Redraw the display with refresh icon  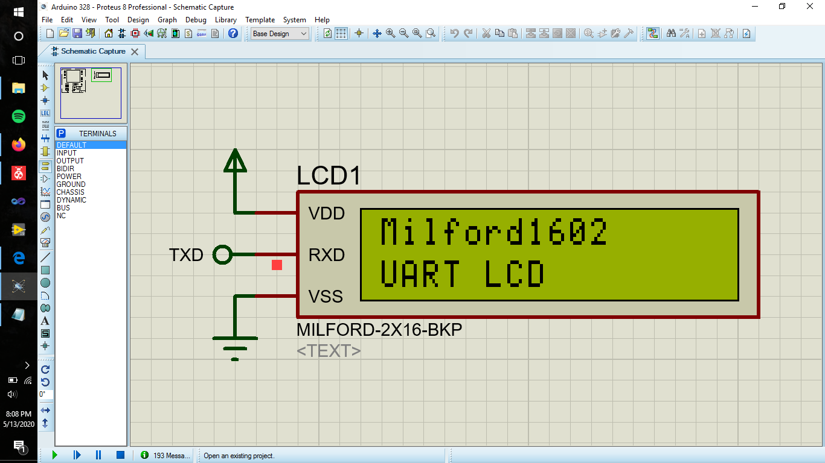click(x=327, y=34)
